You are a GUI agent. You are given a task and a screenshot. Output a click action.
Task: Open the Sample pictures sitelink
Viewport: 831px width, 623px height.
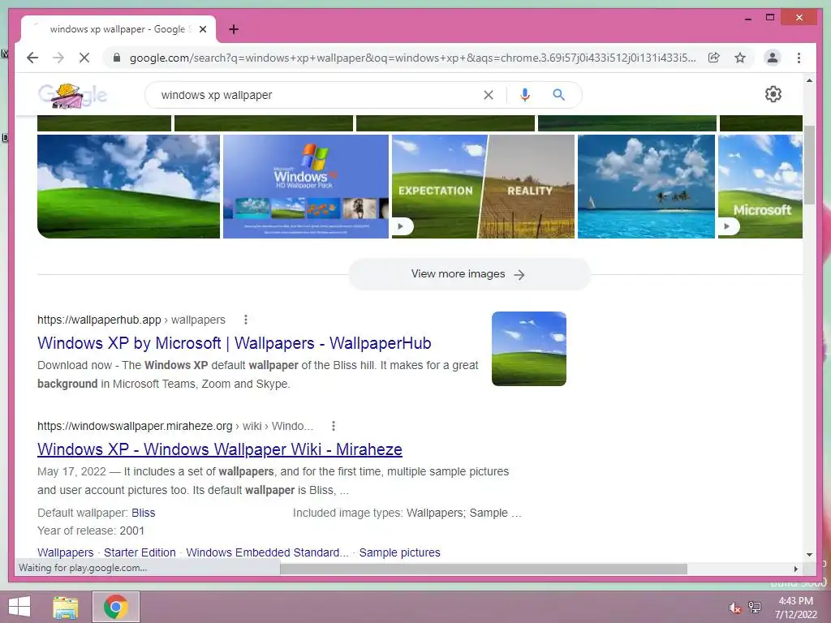tap(399, 552)
